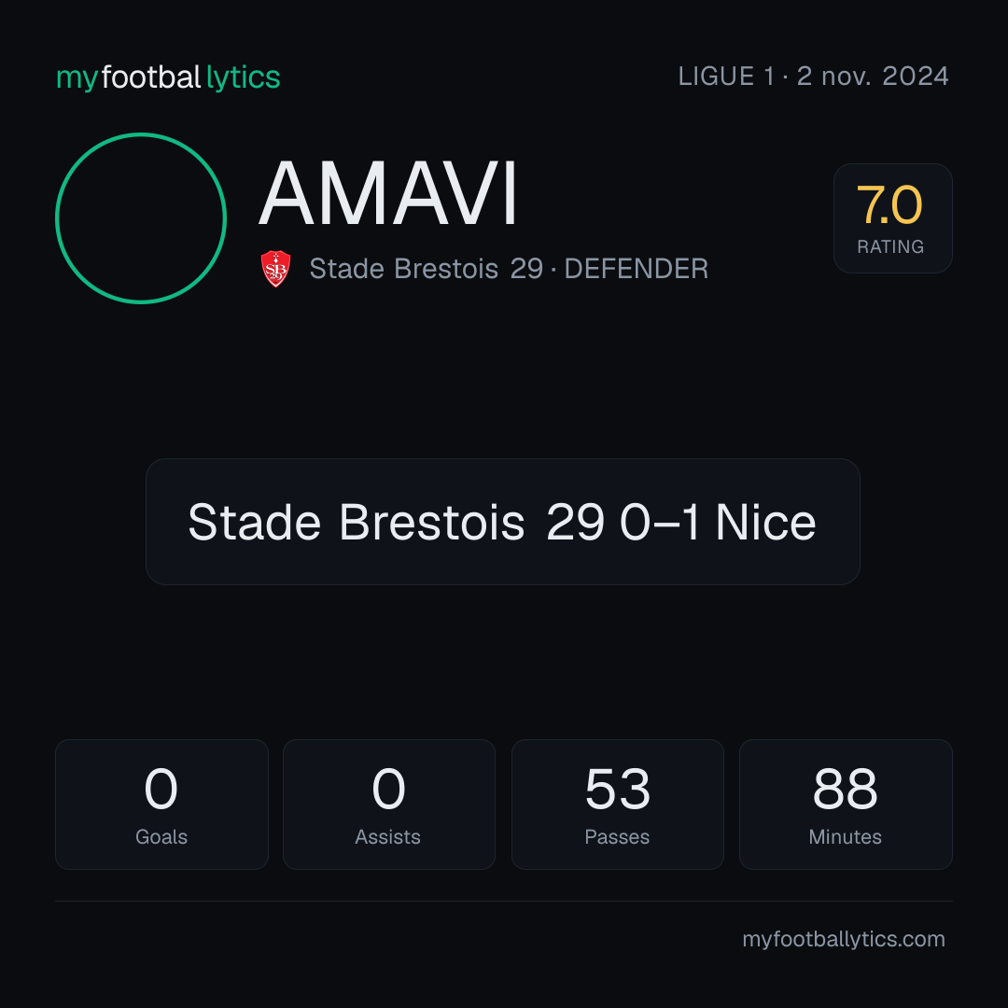Image resolution: width=1008 pixels, height=1008 pixels.
Task: Click the AMAVI player name heading
Action: coord(388,193)
